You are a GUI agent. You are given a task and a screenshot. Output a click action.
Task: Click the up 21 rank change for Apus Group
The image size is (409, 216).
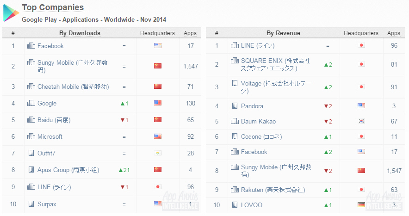[124, 170]
